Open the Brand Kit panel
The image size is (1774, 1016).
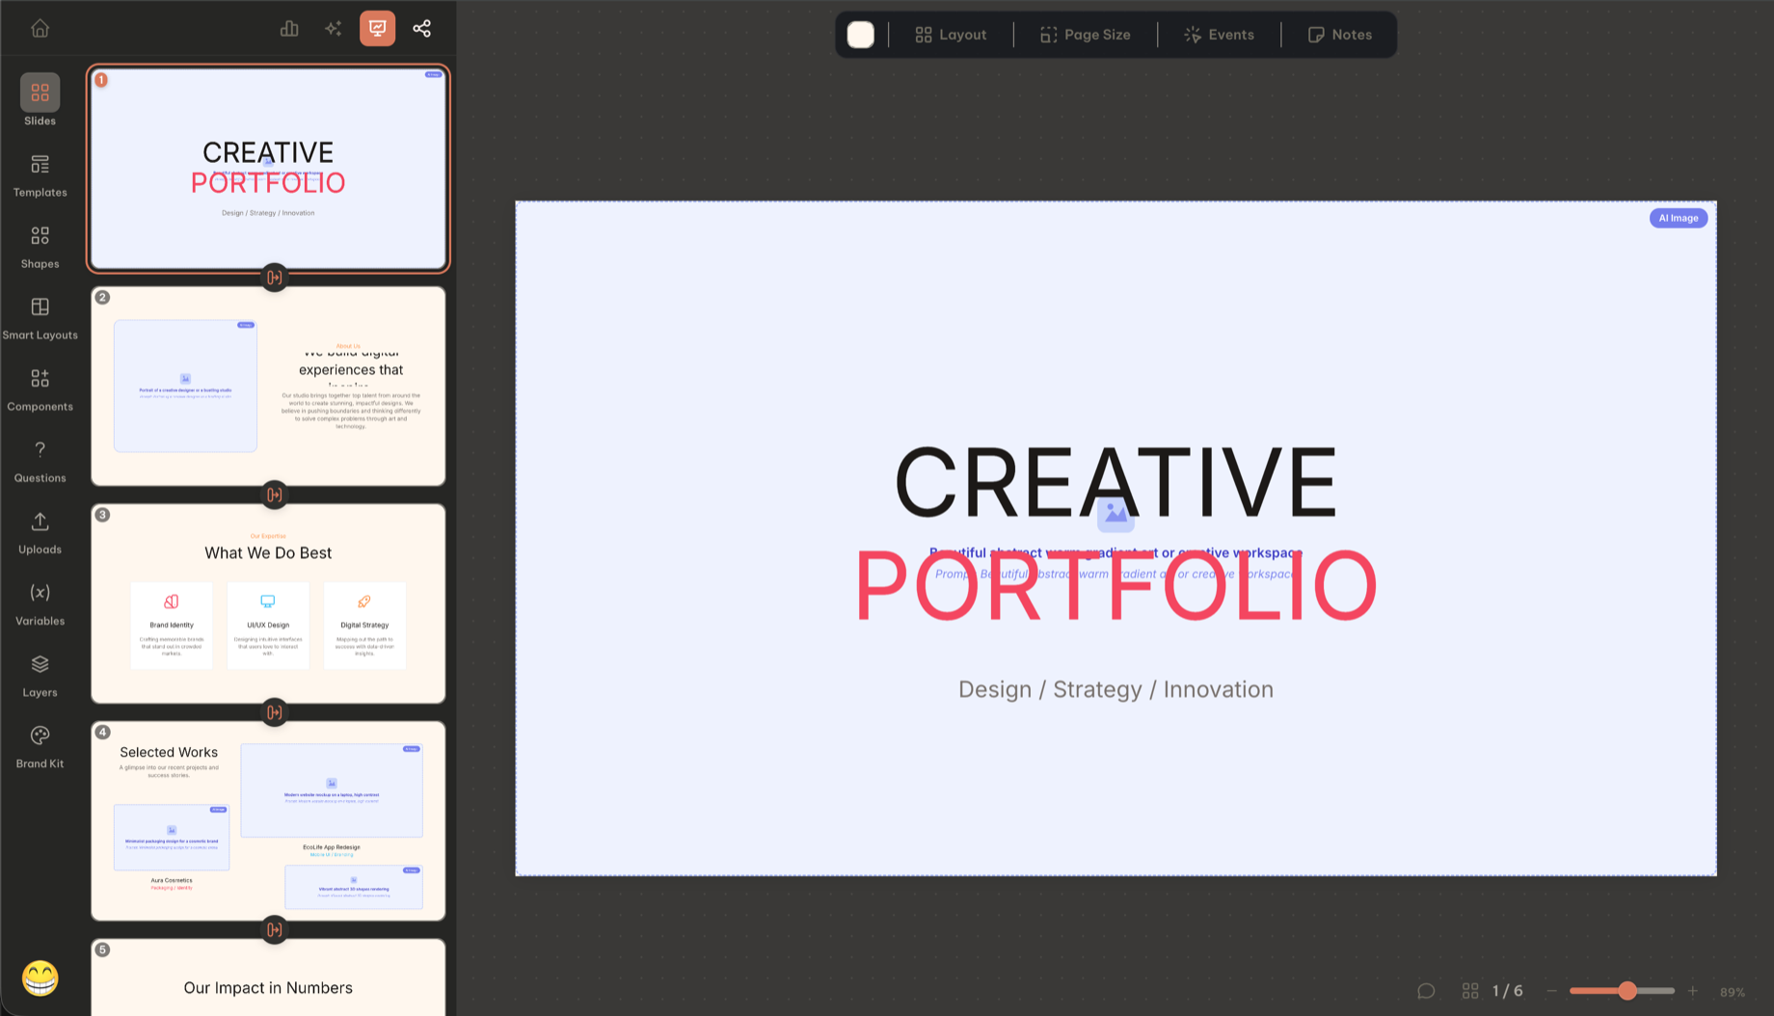40,746
